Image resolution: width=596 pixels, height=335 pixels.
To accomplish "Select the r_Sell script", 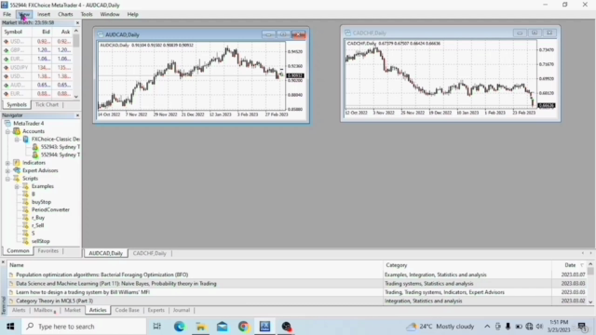I will click(x=37, y=225).
